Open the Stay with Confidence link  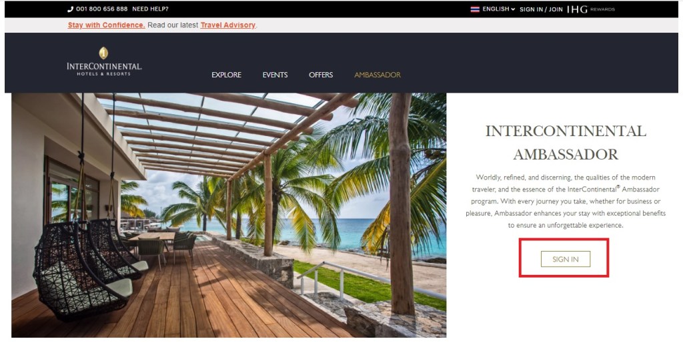(106, 25)
